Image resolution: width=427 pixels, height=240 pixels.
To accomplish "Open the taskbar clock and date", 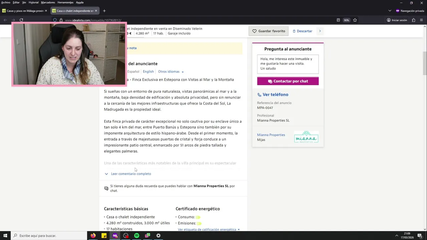I will (407, 236).
